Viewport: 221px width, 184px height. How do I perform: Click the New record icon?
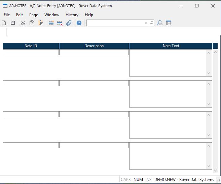click(x=4, y=23)
